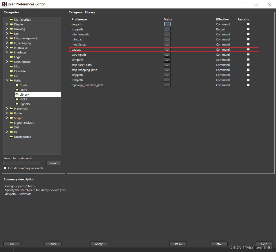Select the Obsolete folder icon

(x=11, y=71)
